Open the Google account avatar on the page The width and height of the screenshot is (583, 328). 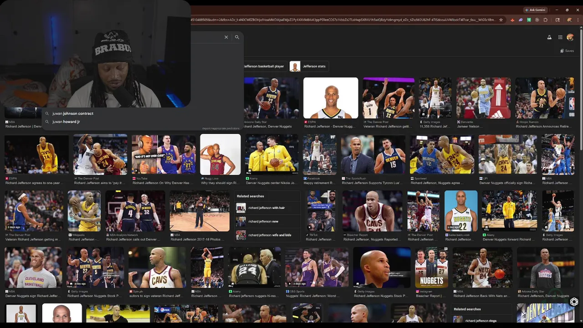[x=570, y=37]
